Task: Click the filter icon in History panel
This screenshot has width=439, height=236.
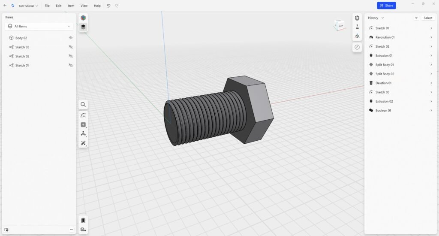Action: click(416, 18)
